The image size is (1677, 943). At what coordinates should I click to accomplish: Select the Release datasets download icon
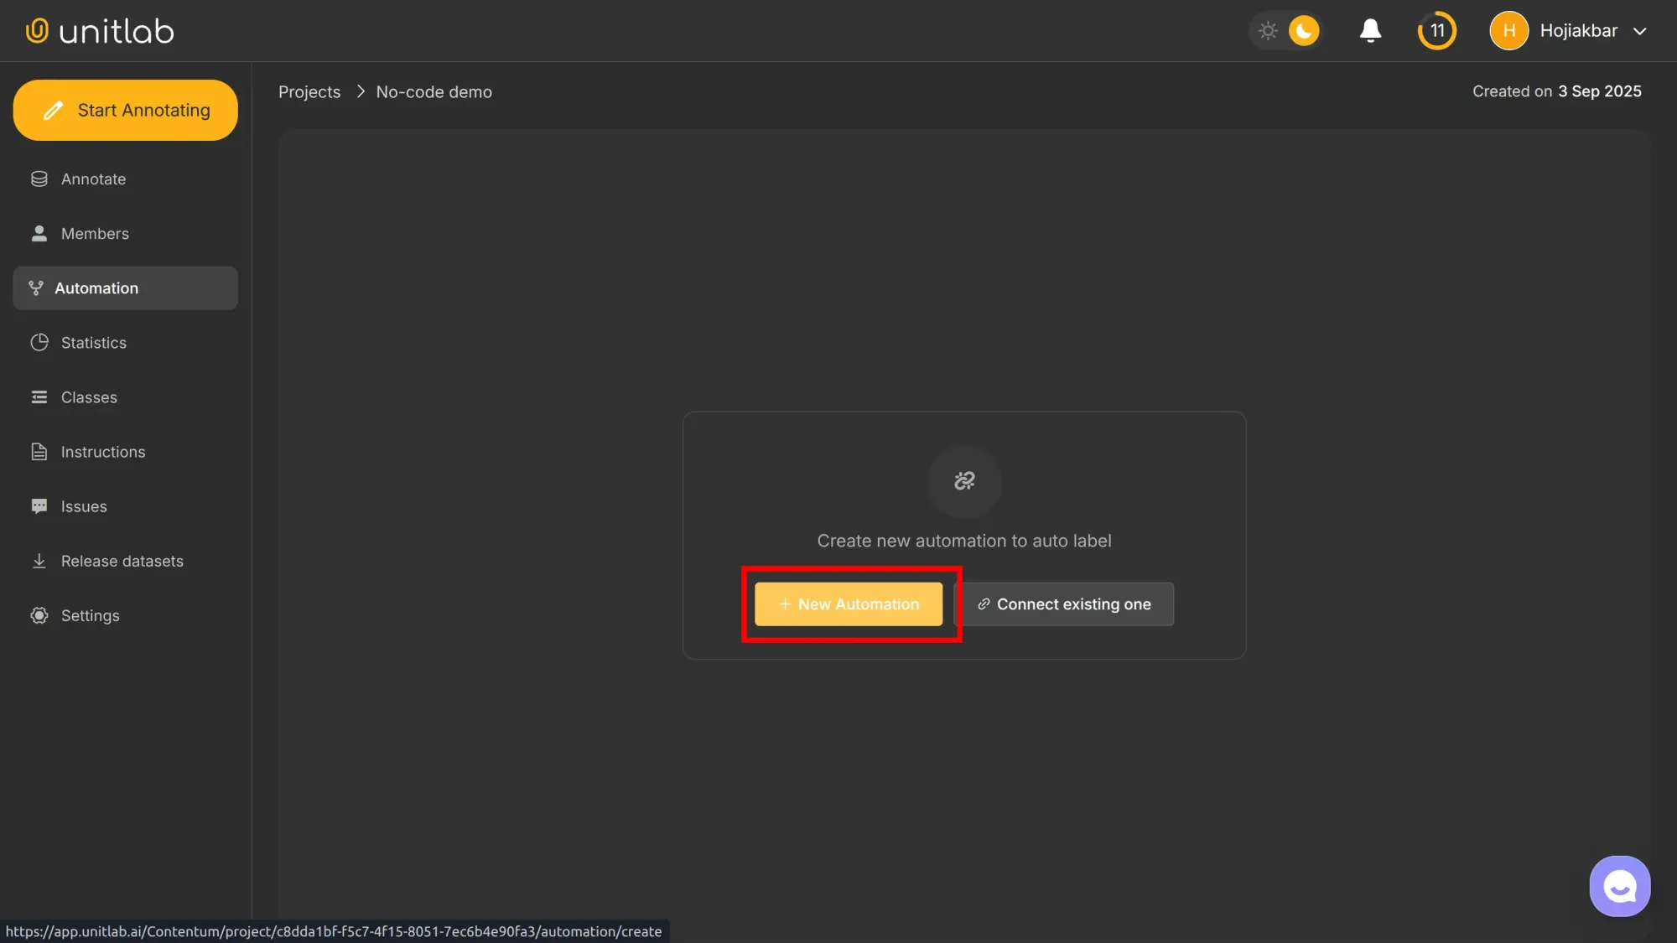coord(39,560)
